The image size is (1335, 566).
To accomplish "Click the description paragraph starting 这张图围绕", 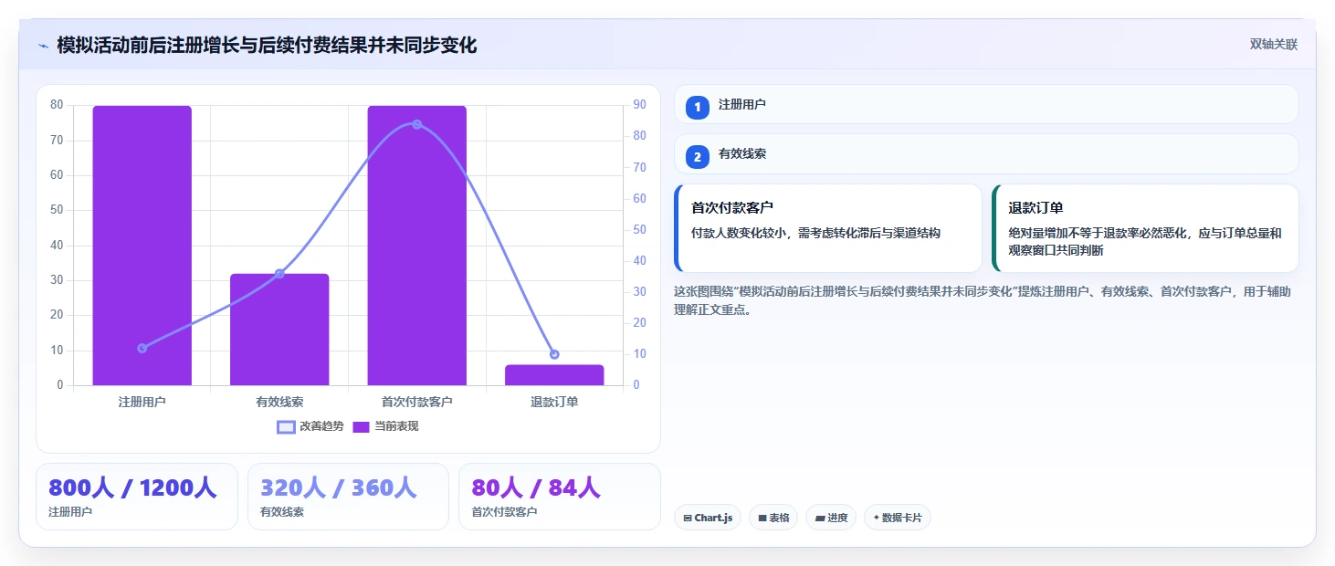I will click(983, 300).
